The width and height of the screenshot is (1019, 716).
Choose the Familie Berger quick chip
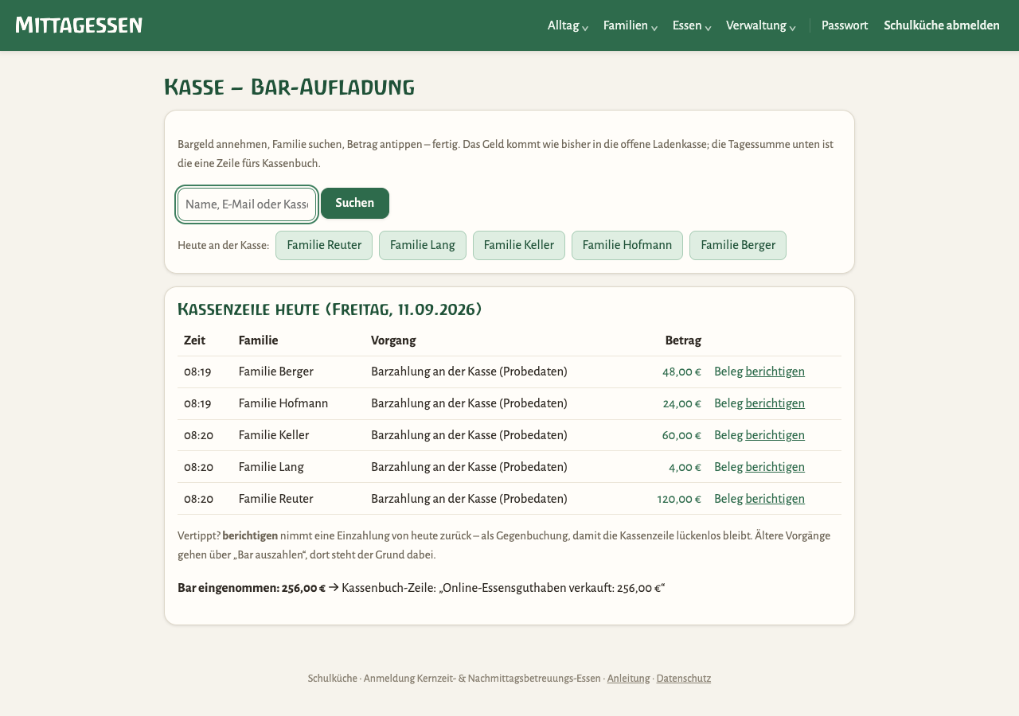(738, 245)
